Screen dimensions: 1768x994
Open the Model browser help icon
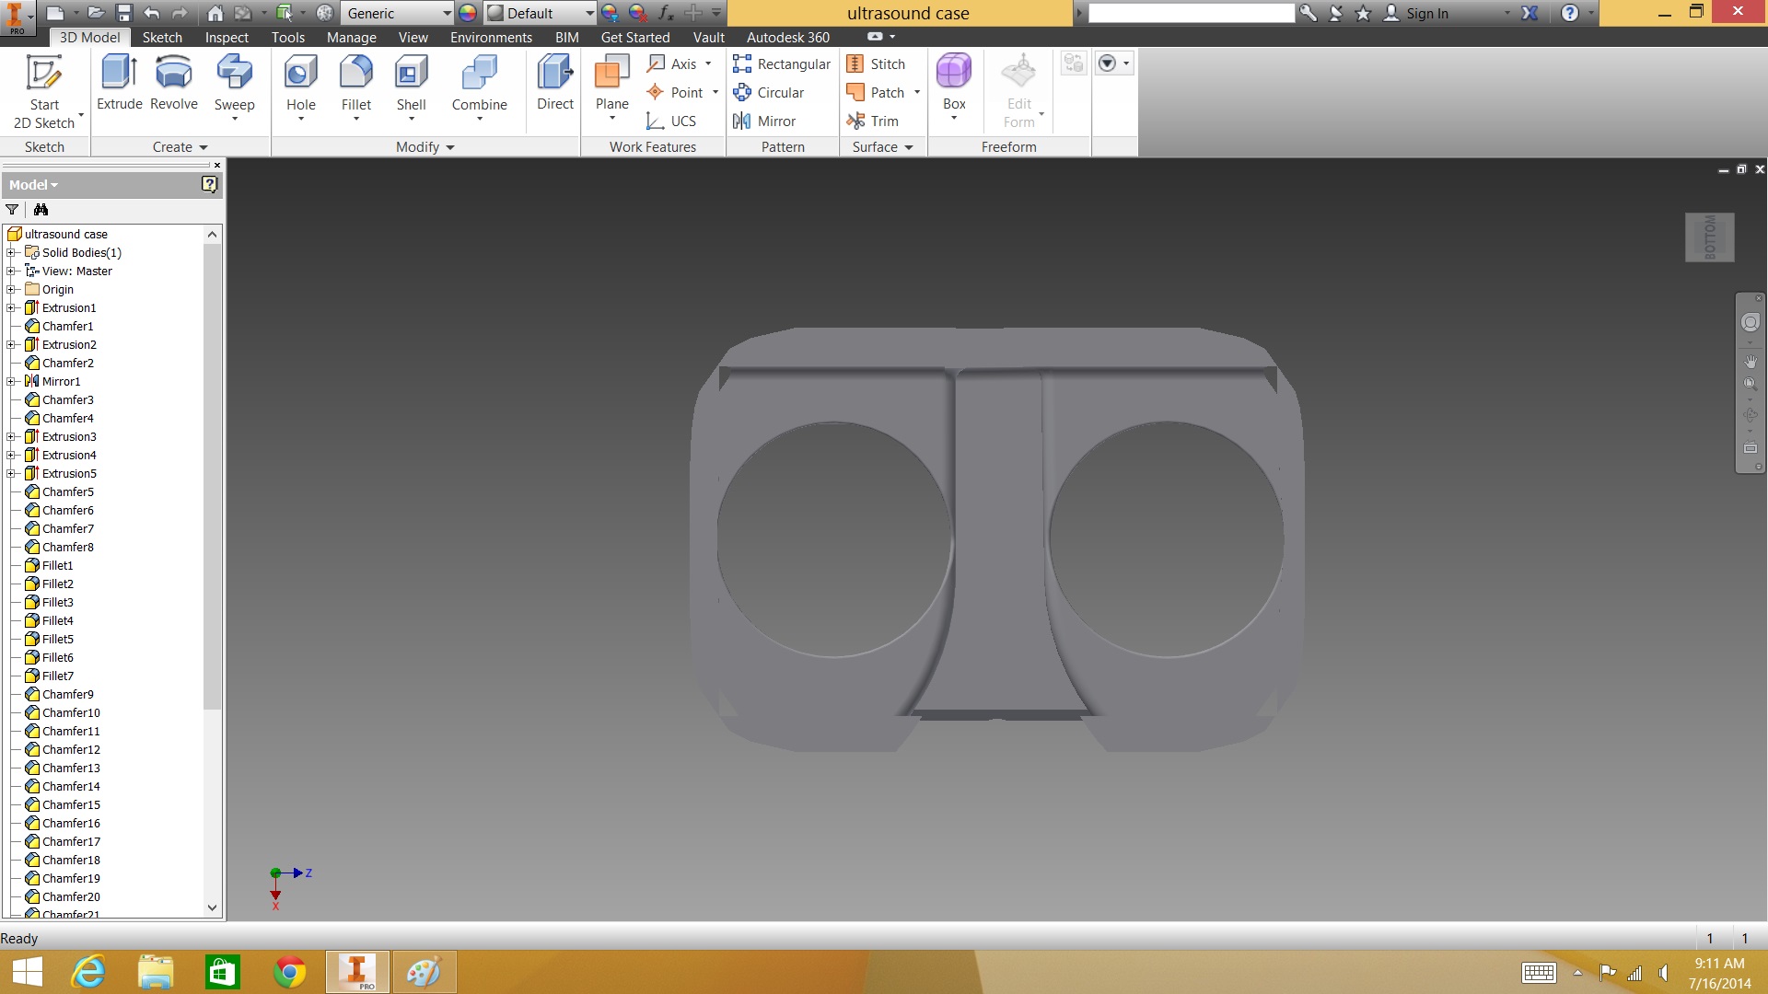point(209,184)
